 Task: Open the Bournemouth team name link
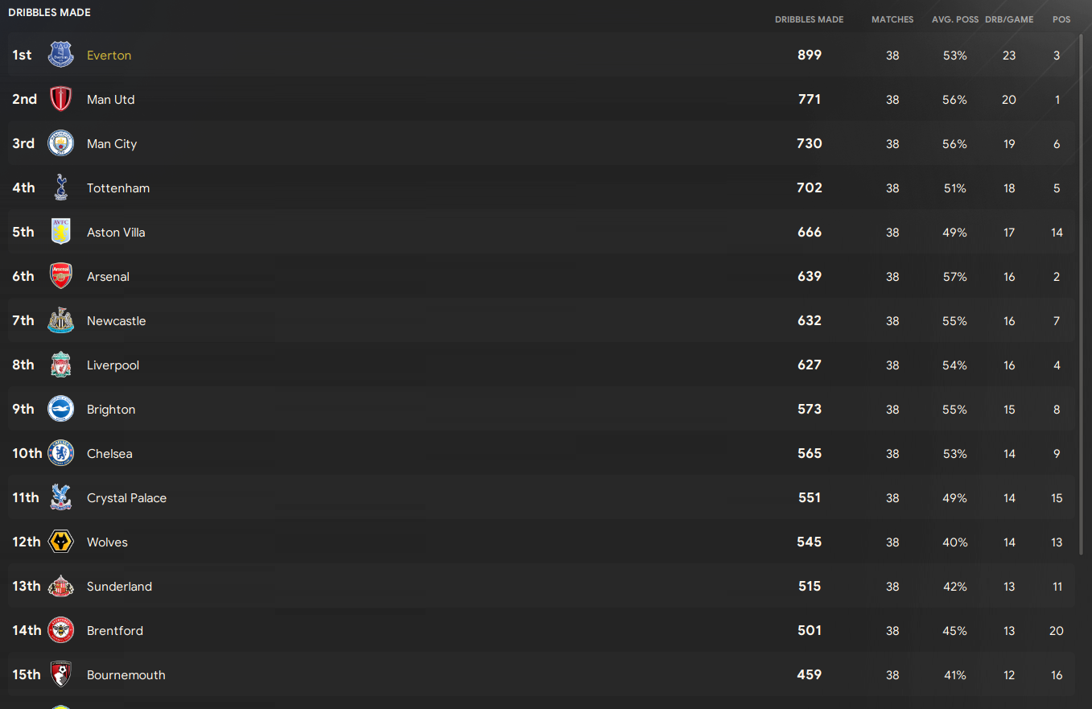(x=126, y=674)
